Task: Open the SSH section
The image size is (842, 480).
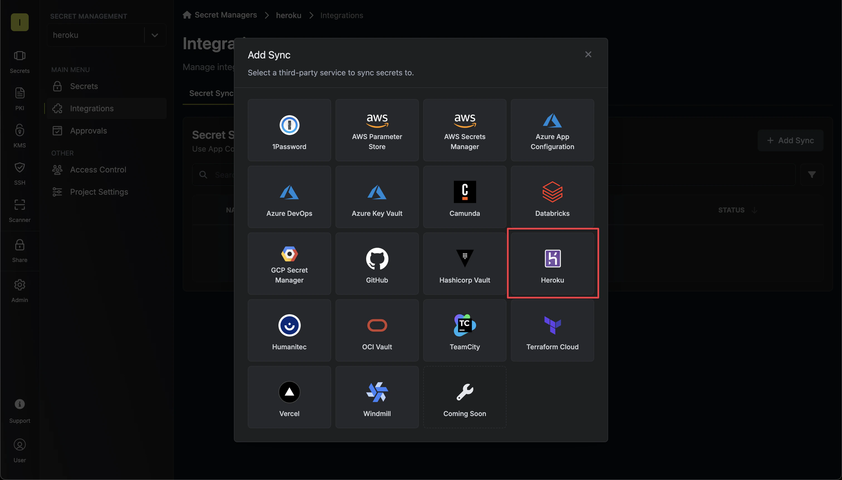Action: [19, 174]
